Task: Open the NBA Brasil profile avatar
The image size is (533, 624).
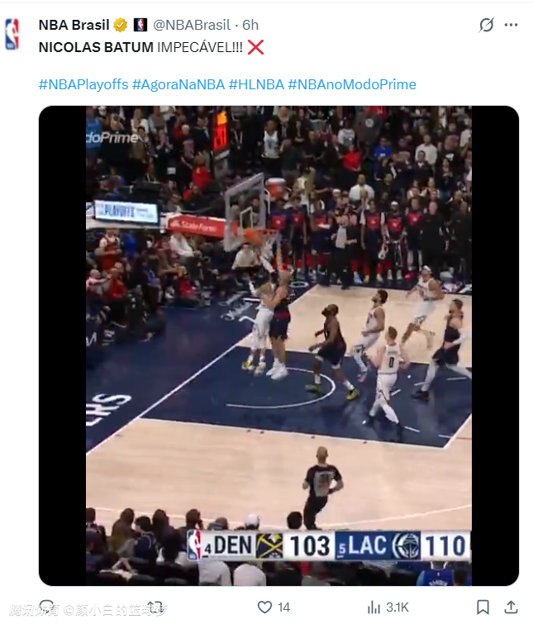Action: [12, 34]
